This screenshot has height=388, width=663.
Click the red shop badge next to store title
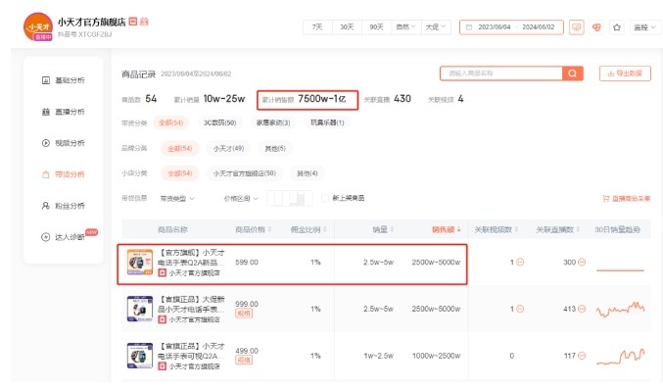click(x=133, y=22)
